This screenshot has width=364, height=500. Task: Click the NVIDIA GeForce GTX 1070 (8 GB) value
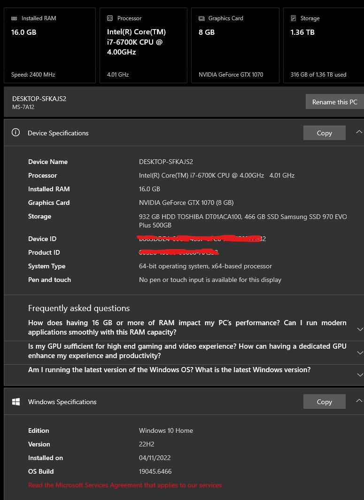[186, 203]
